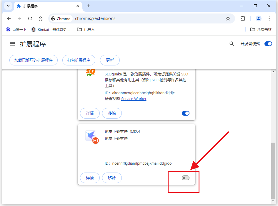Viewport: 278px width, 206px height.
Task: Open a new tab with plus button
Action: [88, 6]
